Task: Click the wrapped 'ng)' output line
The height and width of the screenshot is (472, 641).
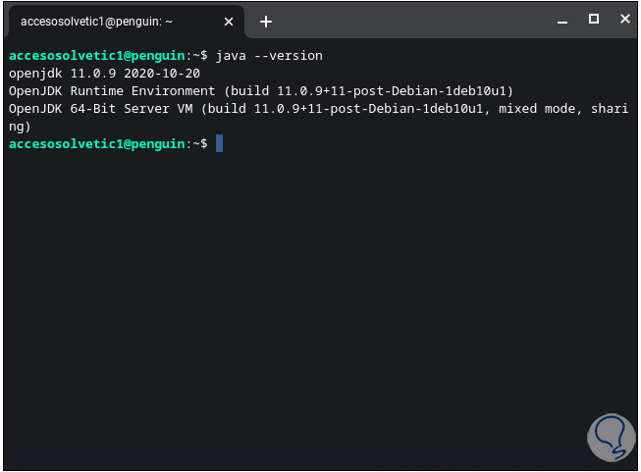Action: (20, 126)
